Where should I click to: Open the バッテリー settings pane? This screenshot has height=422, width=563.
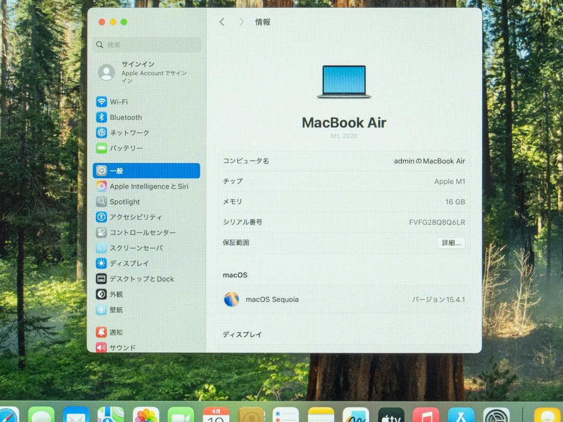(x=146, y=148)
